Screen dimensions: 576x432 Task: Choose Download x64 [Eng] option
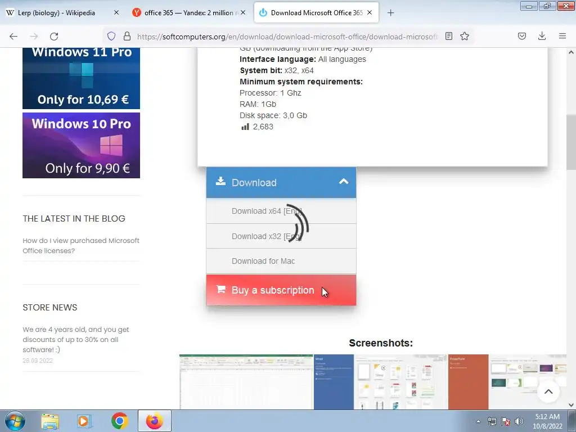pos(281,211)
